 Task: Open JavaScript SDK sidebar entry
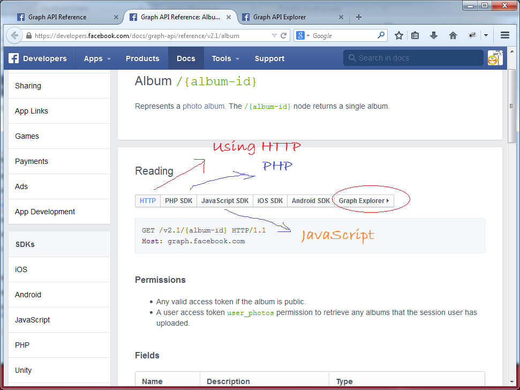click(59, 320)
